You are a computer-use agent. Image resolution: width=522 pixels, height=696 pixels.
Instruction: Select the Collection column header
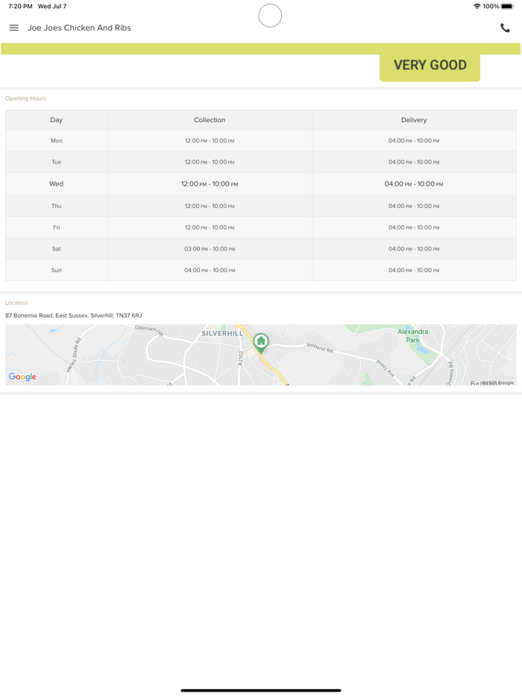coord(210,120)
